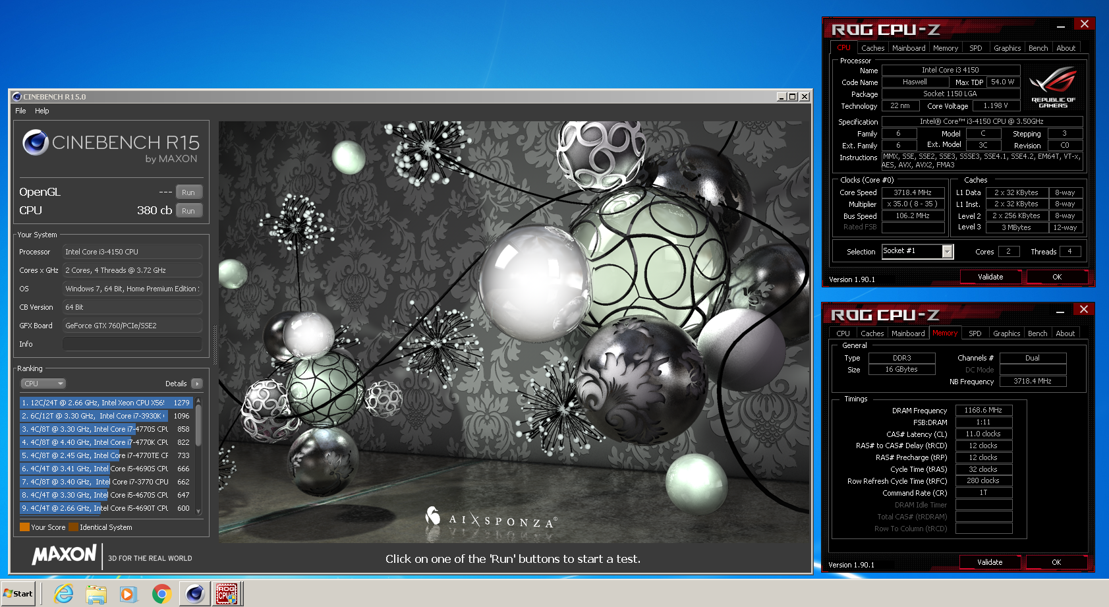Switch to ROG CPU-Z taskbar icon

point(227,594)
